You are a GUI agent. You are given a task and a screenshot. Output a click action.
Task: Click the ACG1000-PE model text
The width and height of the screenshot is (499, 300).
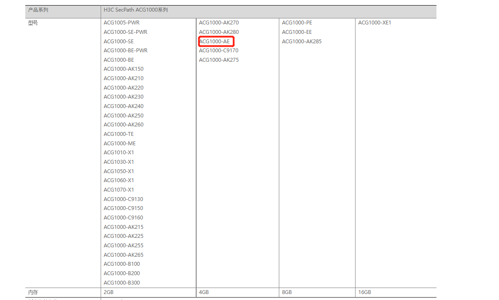(x=297, y=23)
